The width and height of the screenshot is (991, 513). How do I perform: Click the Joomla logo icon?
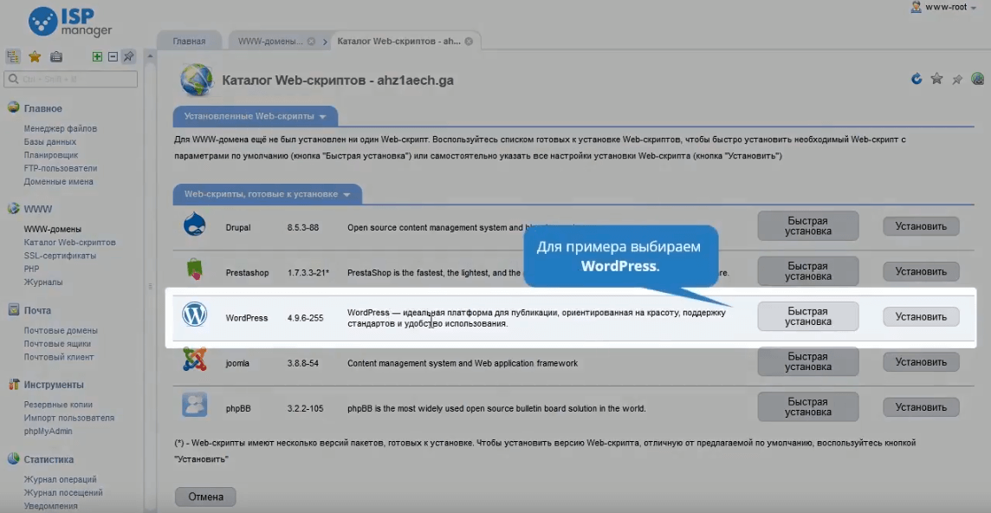tap(195, 360)
